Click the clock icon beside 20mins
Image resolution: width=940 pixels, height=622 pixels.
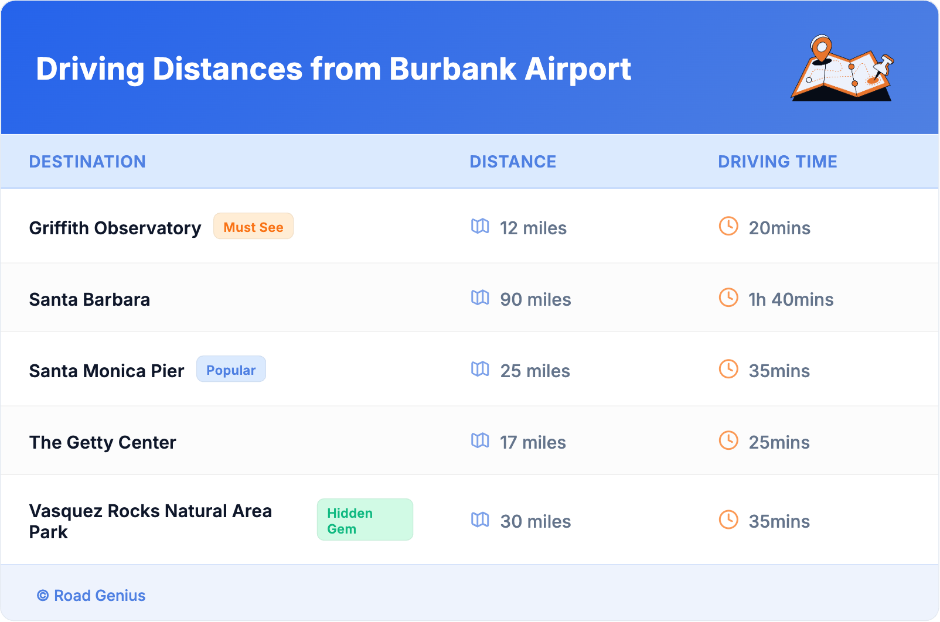click(728, 226)
